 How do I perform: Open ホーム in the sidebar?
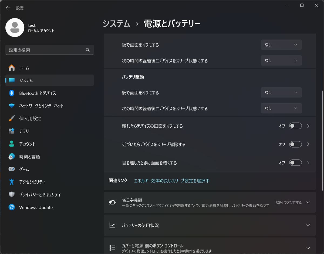click(x=50, y=68)
